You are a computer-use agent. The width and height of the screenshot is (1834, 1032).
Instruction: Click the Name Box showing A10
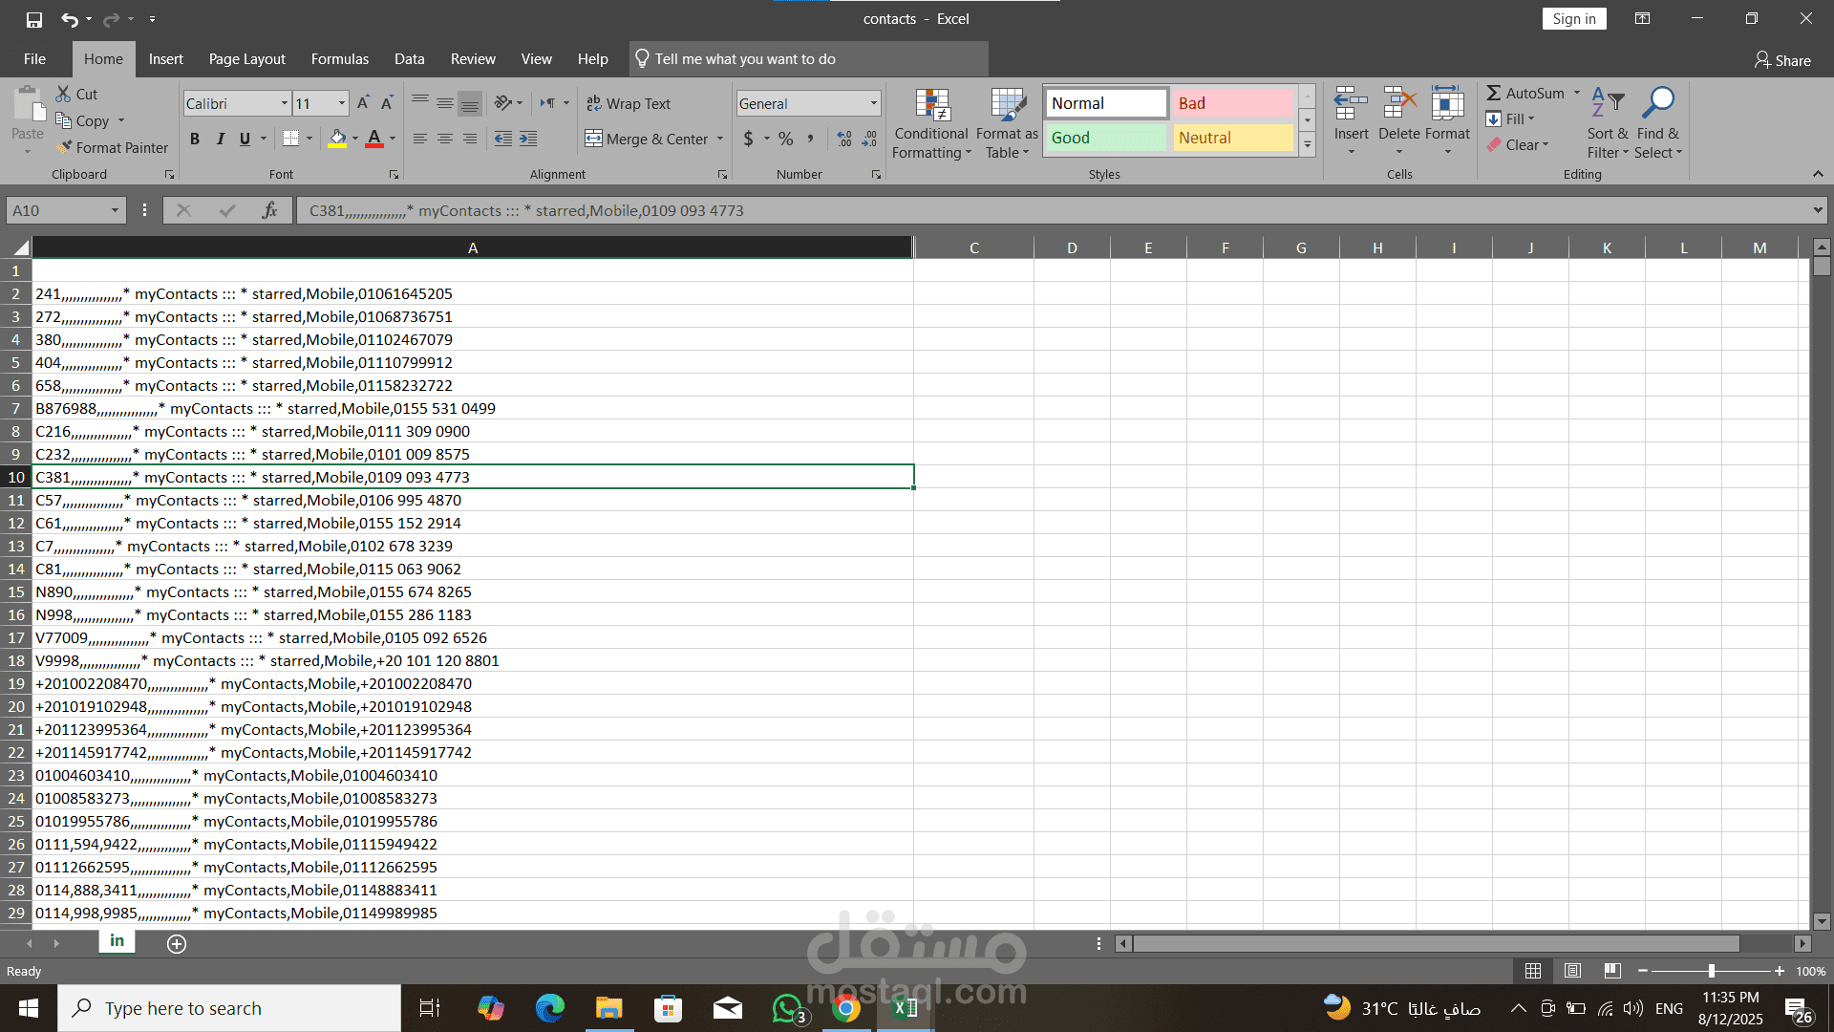[x=57, y=210]
